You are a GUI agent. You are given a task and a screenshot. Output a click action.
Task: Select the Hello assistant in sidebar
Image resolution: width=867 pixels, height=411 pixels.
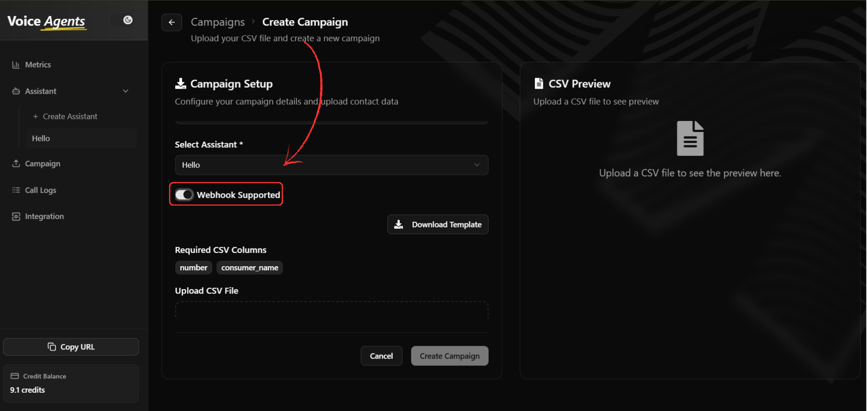click(x=81, y=138)
